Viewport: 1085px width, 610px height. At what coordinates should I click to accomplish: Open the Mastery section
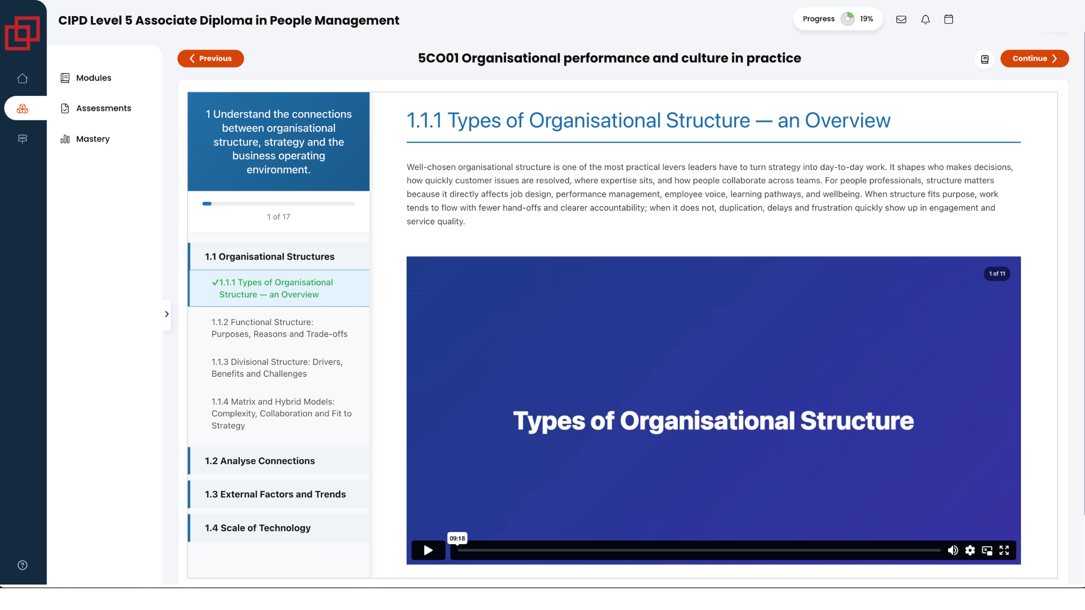(x=92, y=139)
